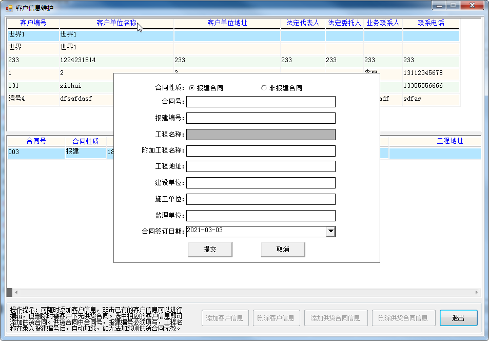The height and width of the screenshot is (341, 489).
Task: Click the 退出 button
Action: pos(458,318)
